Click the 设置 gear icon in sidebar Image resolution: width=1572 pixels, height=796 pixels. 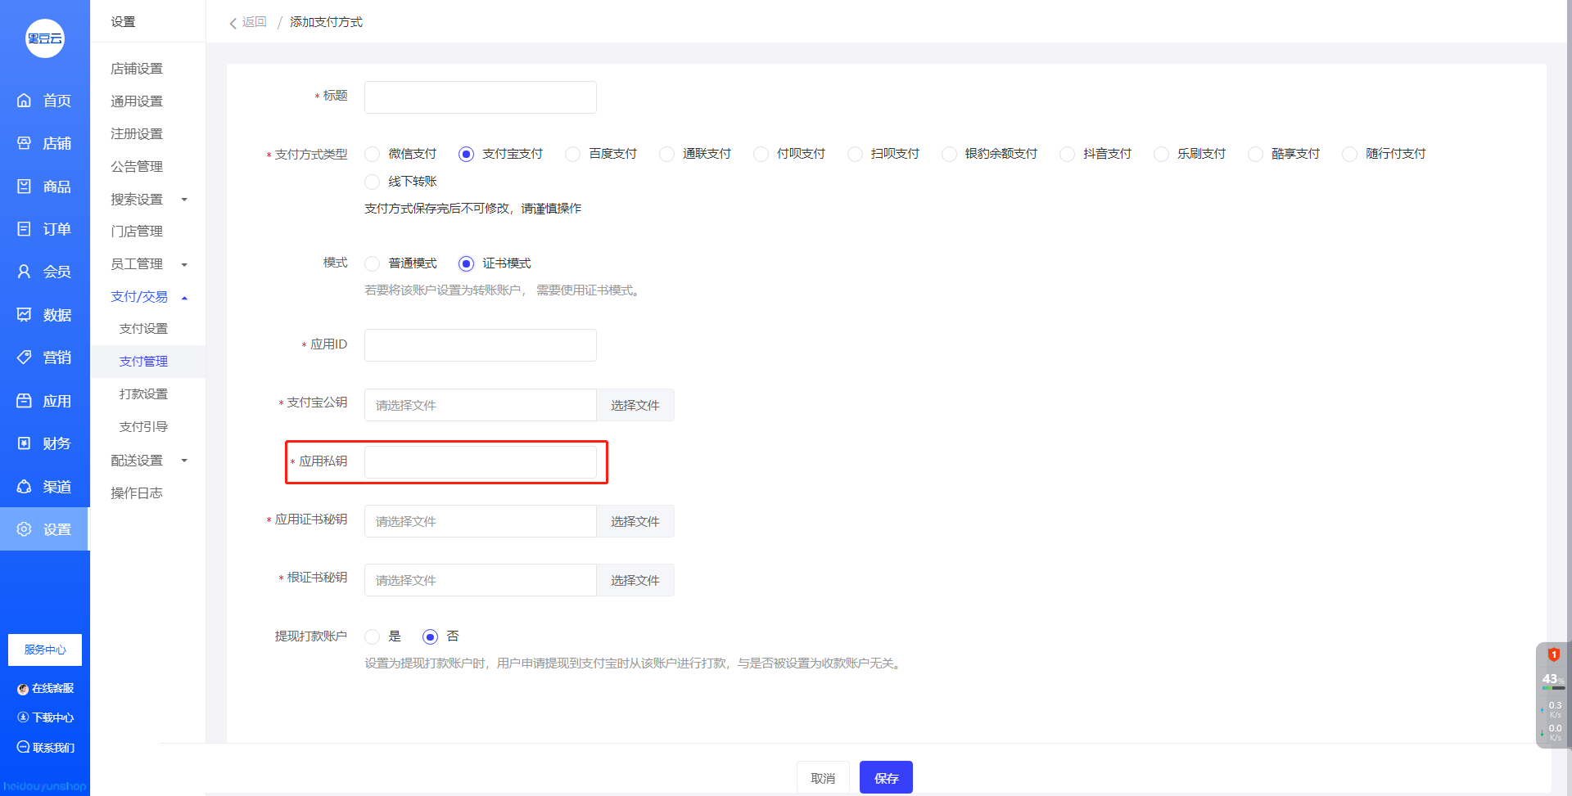pyautogui.click(x=24, y=529)
